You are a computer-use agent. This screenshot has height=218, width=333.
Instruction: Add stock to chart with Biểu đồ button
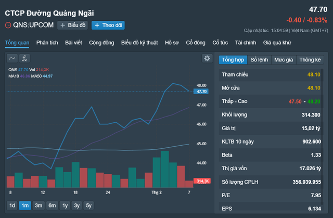coord(72,25)
